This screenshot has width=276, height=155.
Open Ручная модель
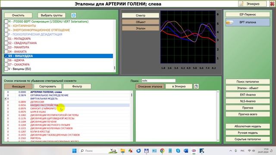248,133
